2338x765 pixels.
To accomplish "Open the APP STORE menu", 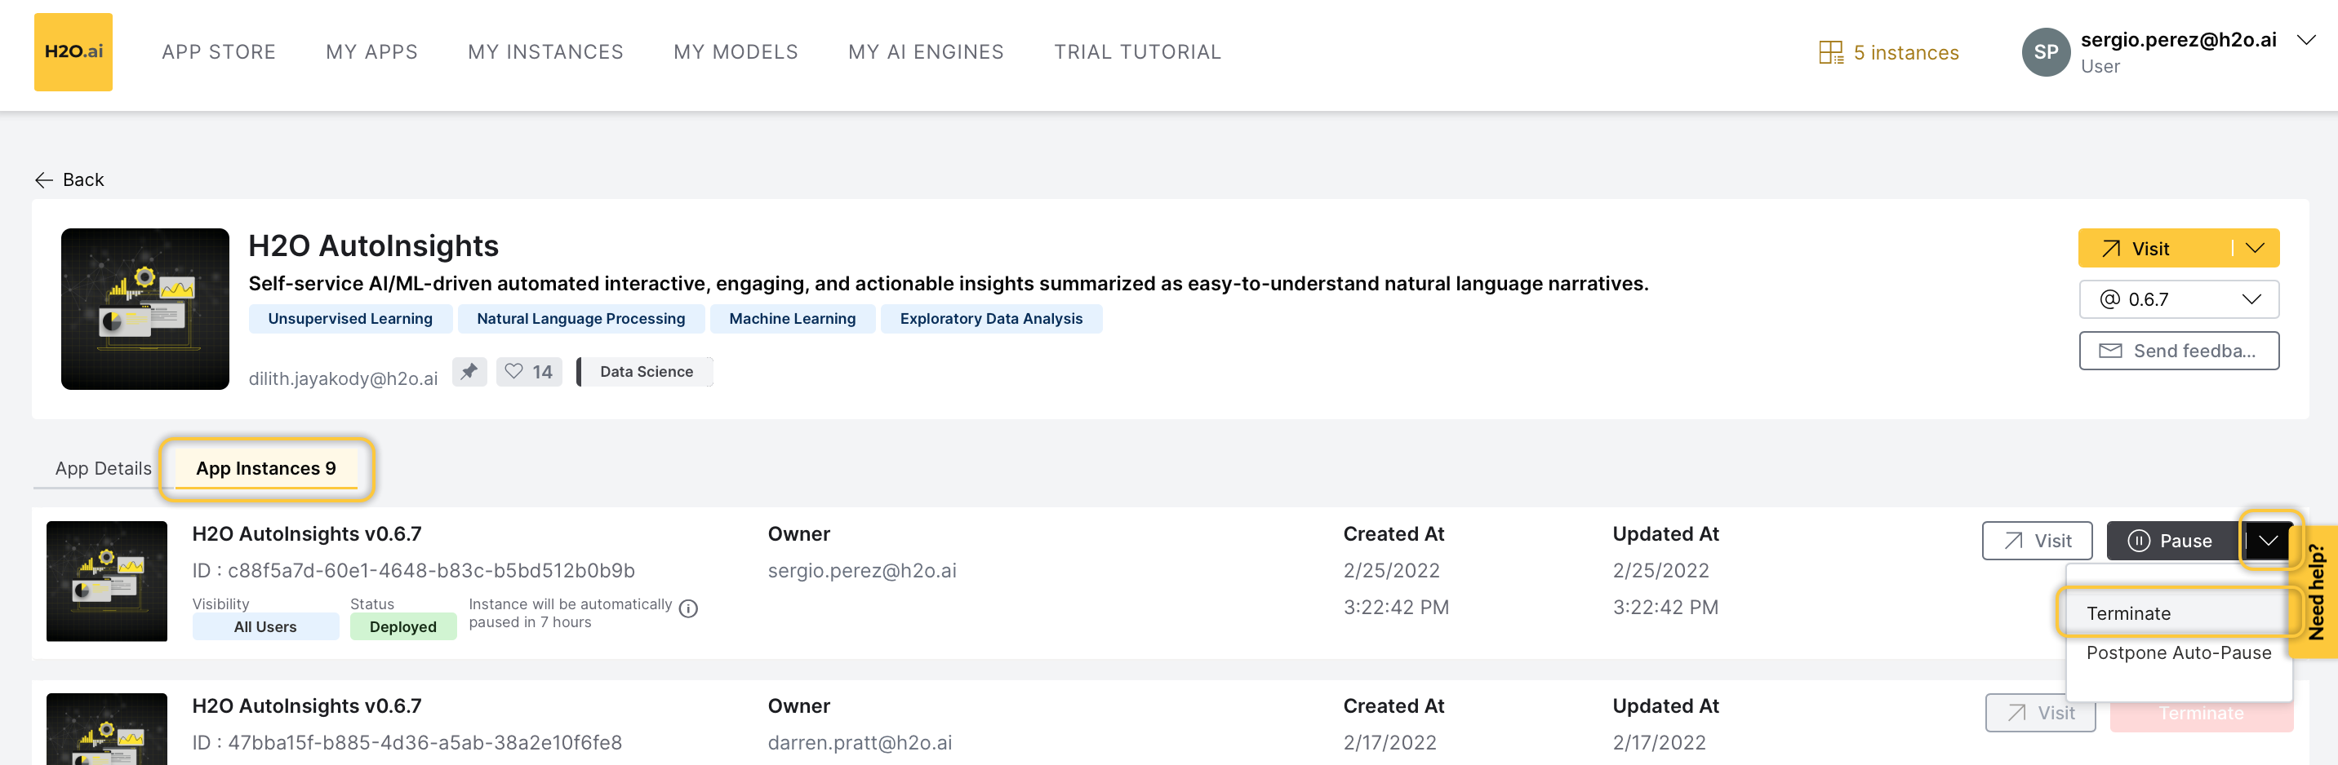I will pos(219,52).
